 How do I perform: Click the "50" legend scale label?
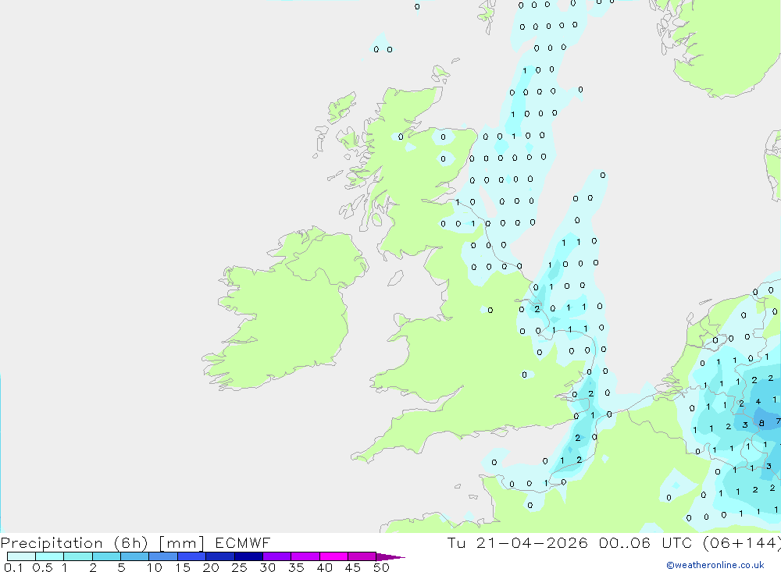[x=381, y=567]
